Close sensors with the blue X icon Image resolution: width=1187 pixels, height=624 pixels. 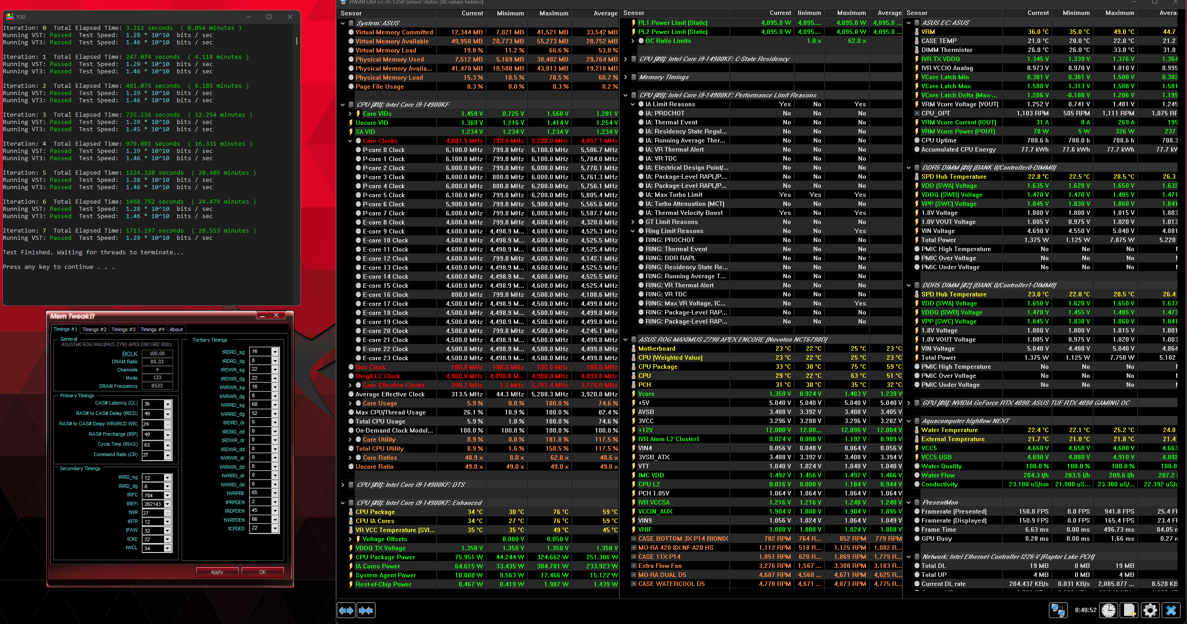tap(1171, 610)
